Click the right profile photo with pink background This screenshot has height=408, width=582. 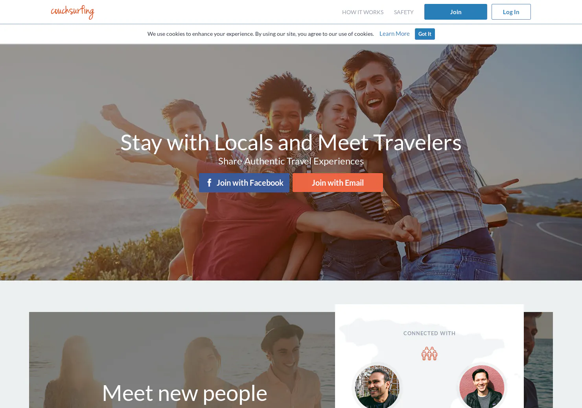click(x=482, y=387)
